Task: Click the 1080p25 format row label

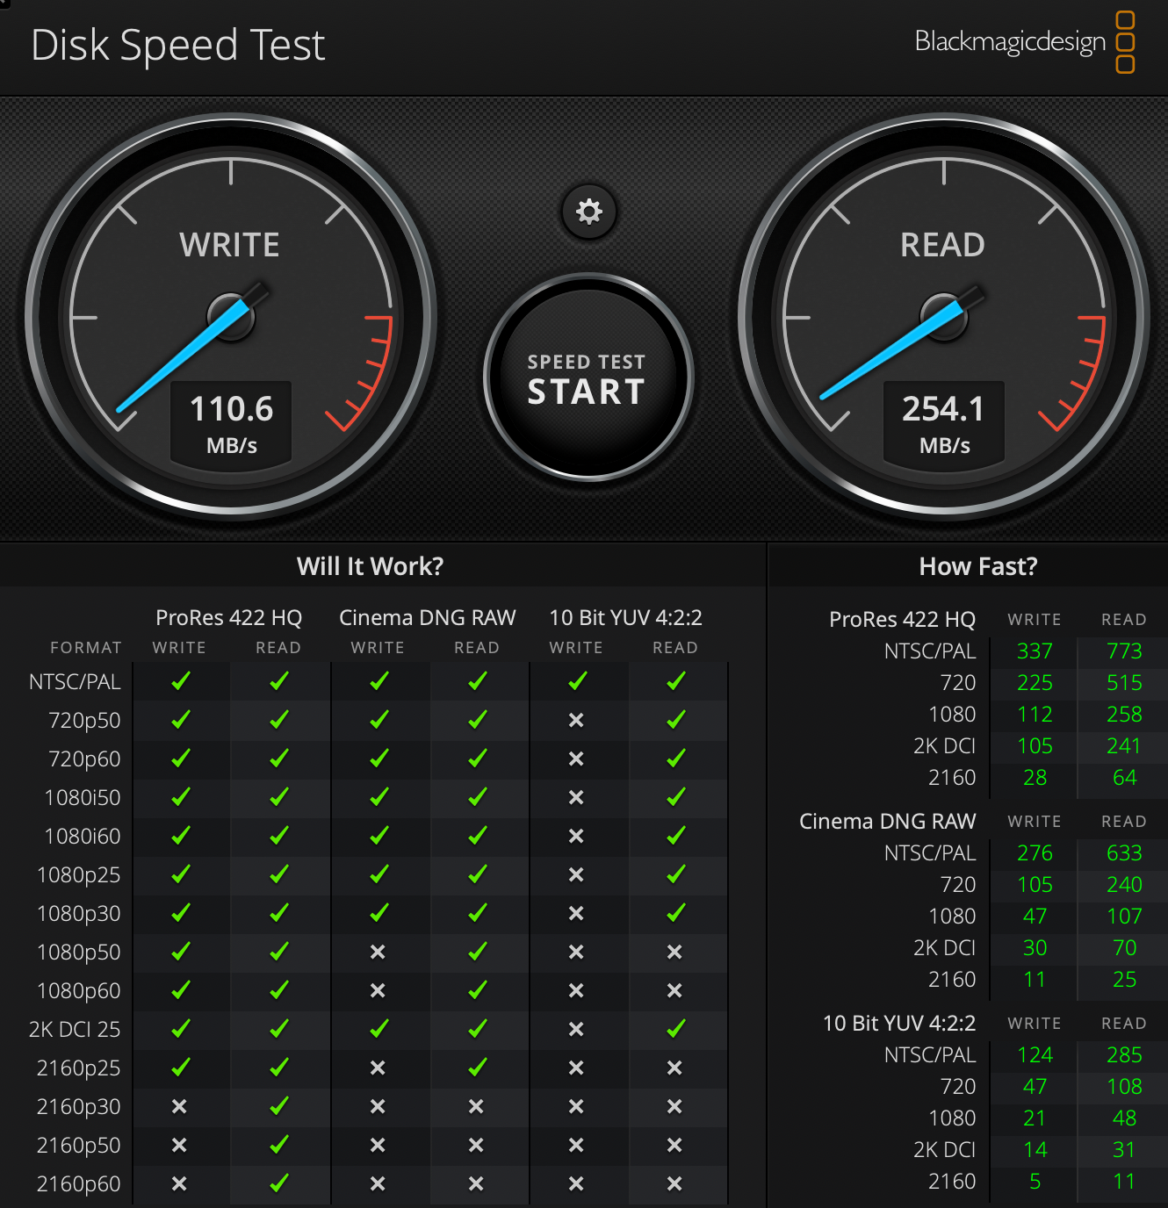Action: click(79, 875)
